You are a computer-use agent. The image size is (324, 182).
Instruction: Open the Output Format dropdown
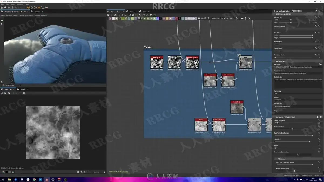298,29
